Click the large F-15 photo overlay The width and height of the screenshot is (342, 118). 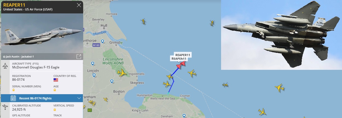click(x=281, y=35)
